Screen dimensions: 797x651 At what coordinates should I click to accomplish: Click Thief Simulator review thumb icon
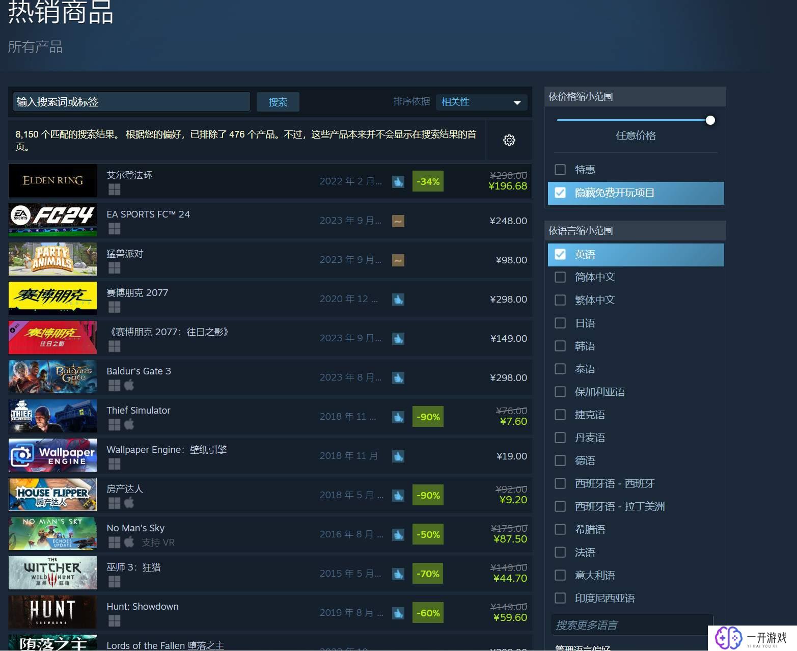pyautogui.click(x=398, y=417)
